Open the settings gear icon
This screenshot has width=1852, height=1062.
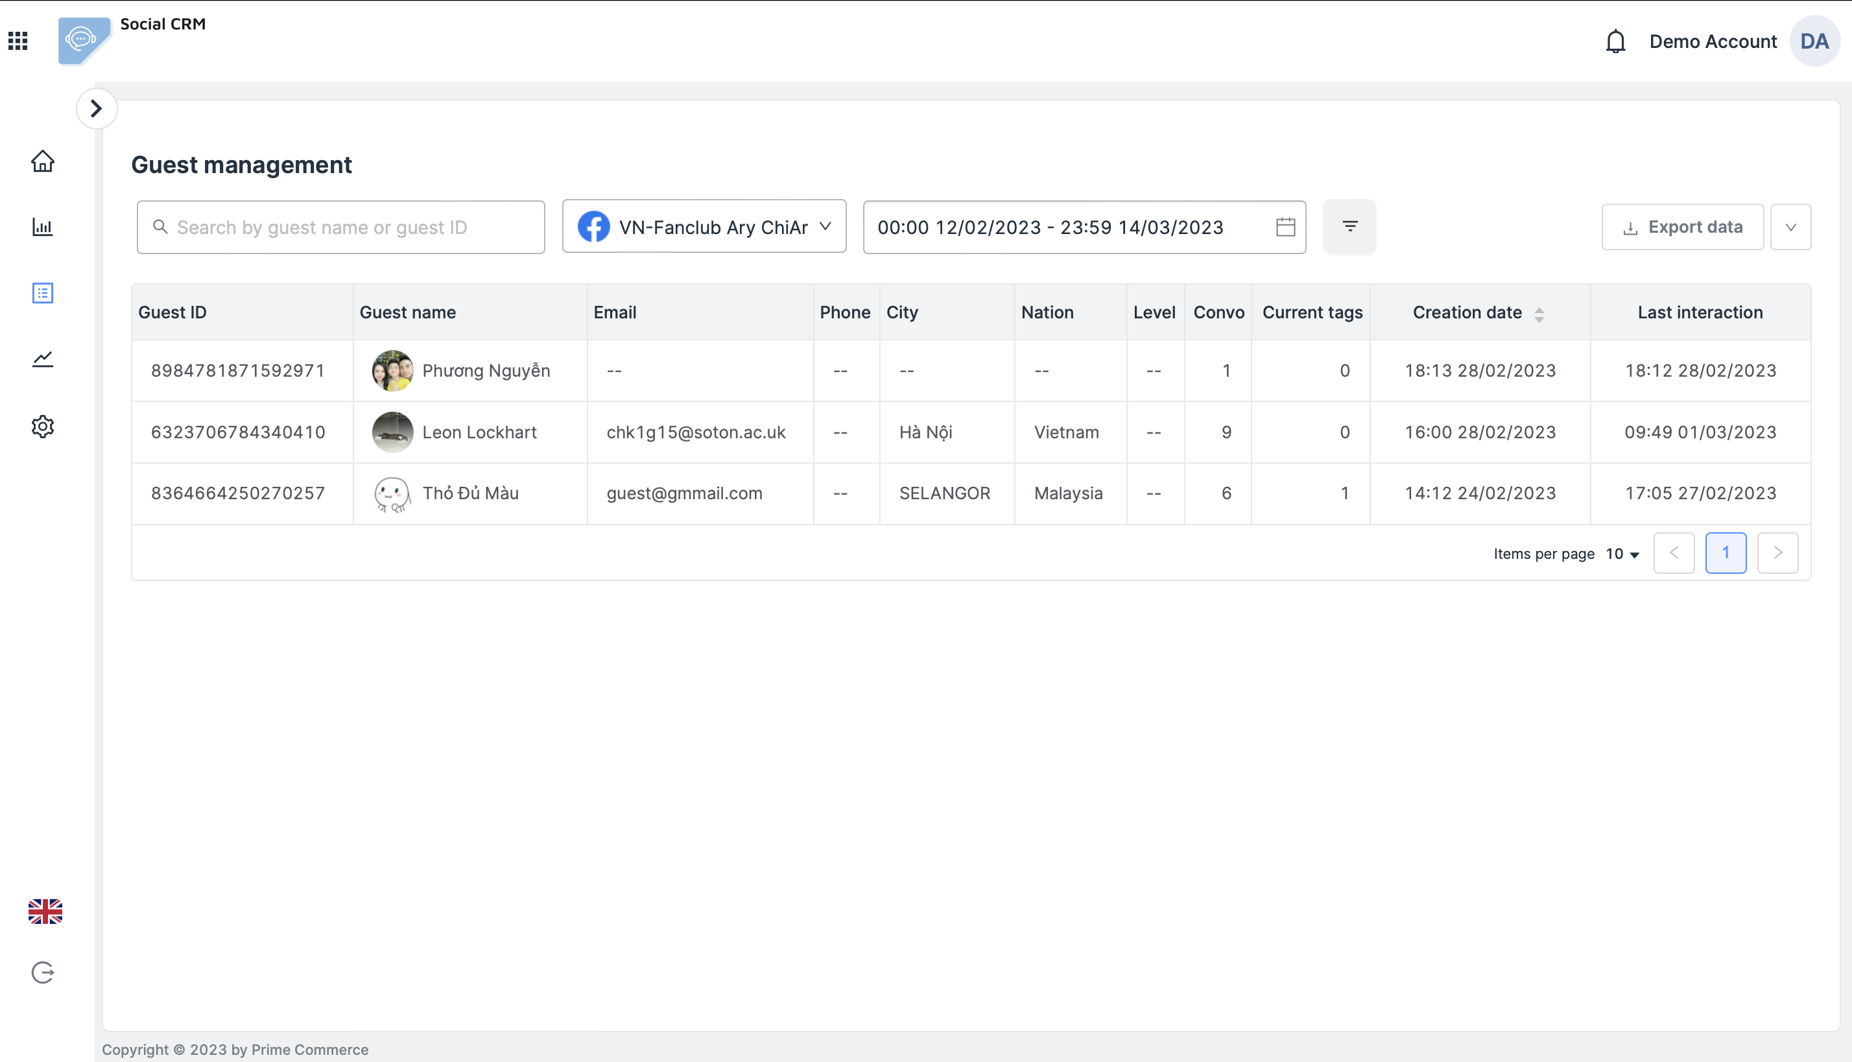[42, 427]
